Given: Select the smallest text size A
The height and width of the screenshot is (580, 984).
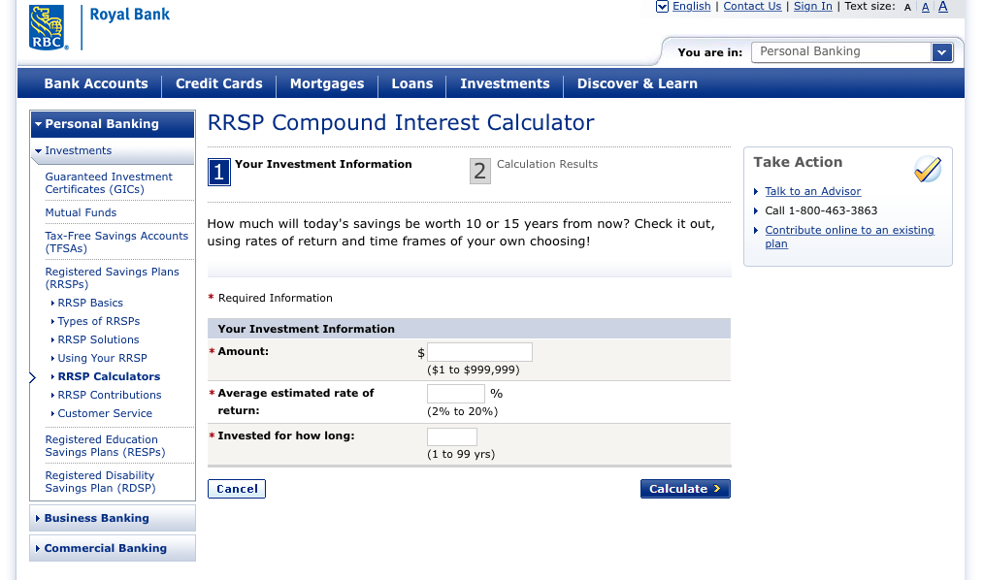Looking at the screenshot, I should click(x=907, y=8).
